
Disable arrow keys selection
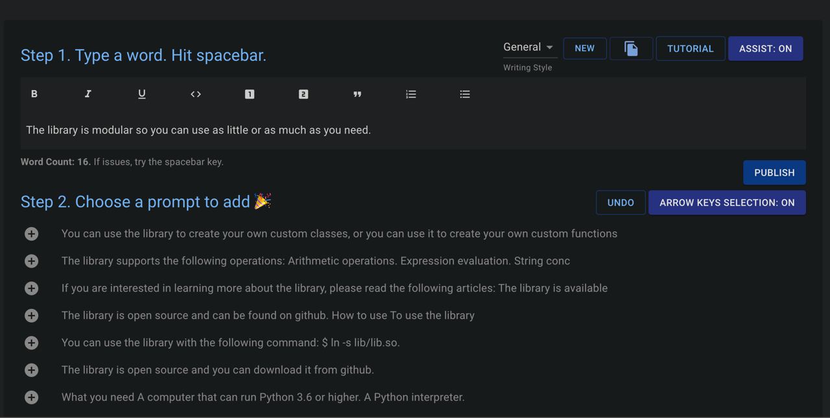click(x=727, y=202)
